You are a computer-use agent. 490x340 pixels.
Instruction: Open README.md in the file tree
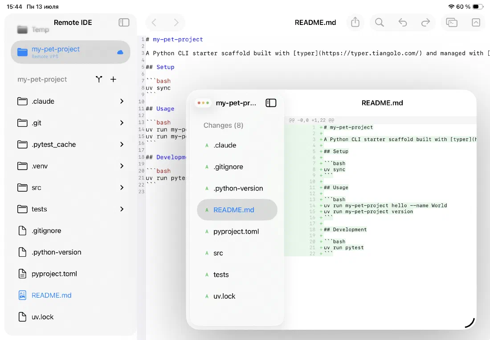[70, 295]
